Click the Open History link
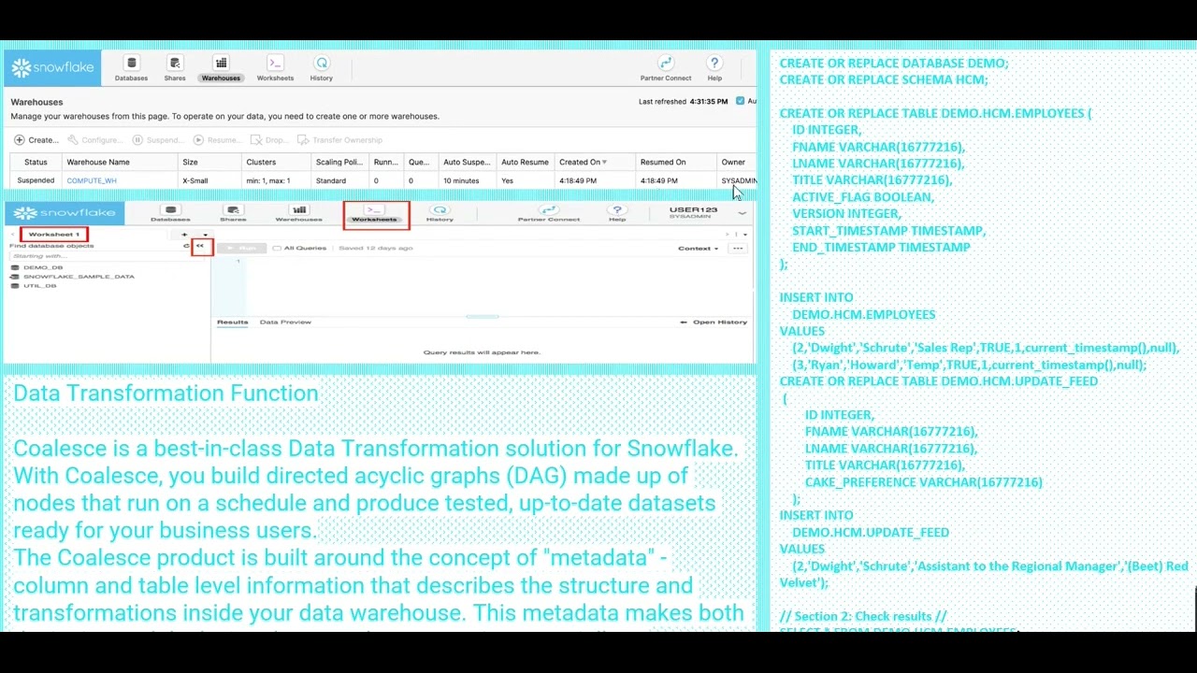Viewport: 1197px width, 673px height. [x=714, y=322]
